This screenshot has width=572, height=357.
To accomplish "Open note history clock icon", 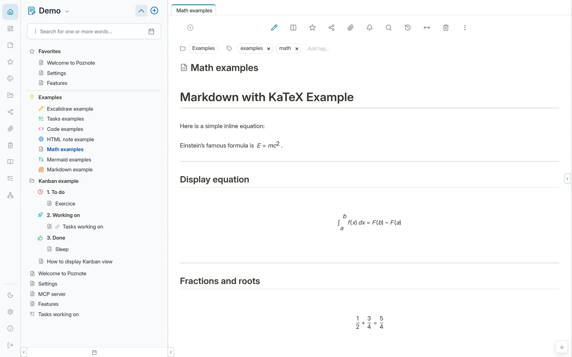I will 408,28.
